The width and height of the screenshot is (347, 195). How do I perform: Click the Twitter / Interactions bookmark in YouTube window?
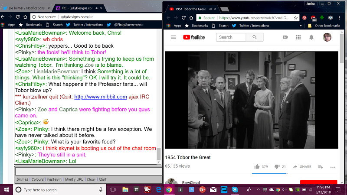click(251, 26)
